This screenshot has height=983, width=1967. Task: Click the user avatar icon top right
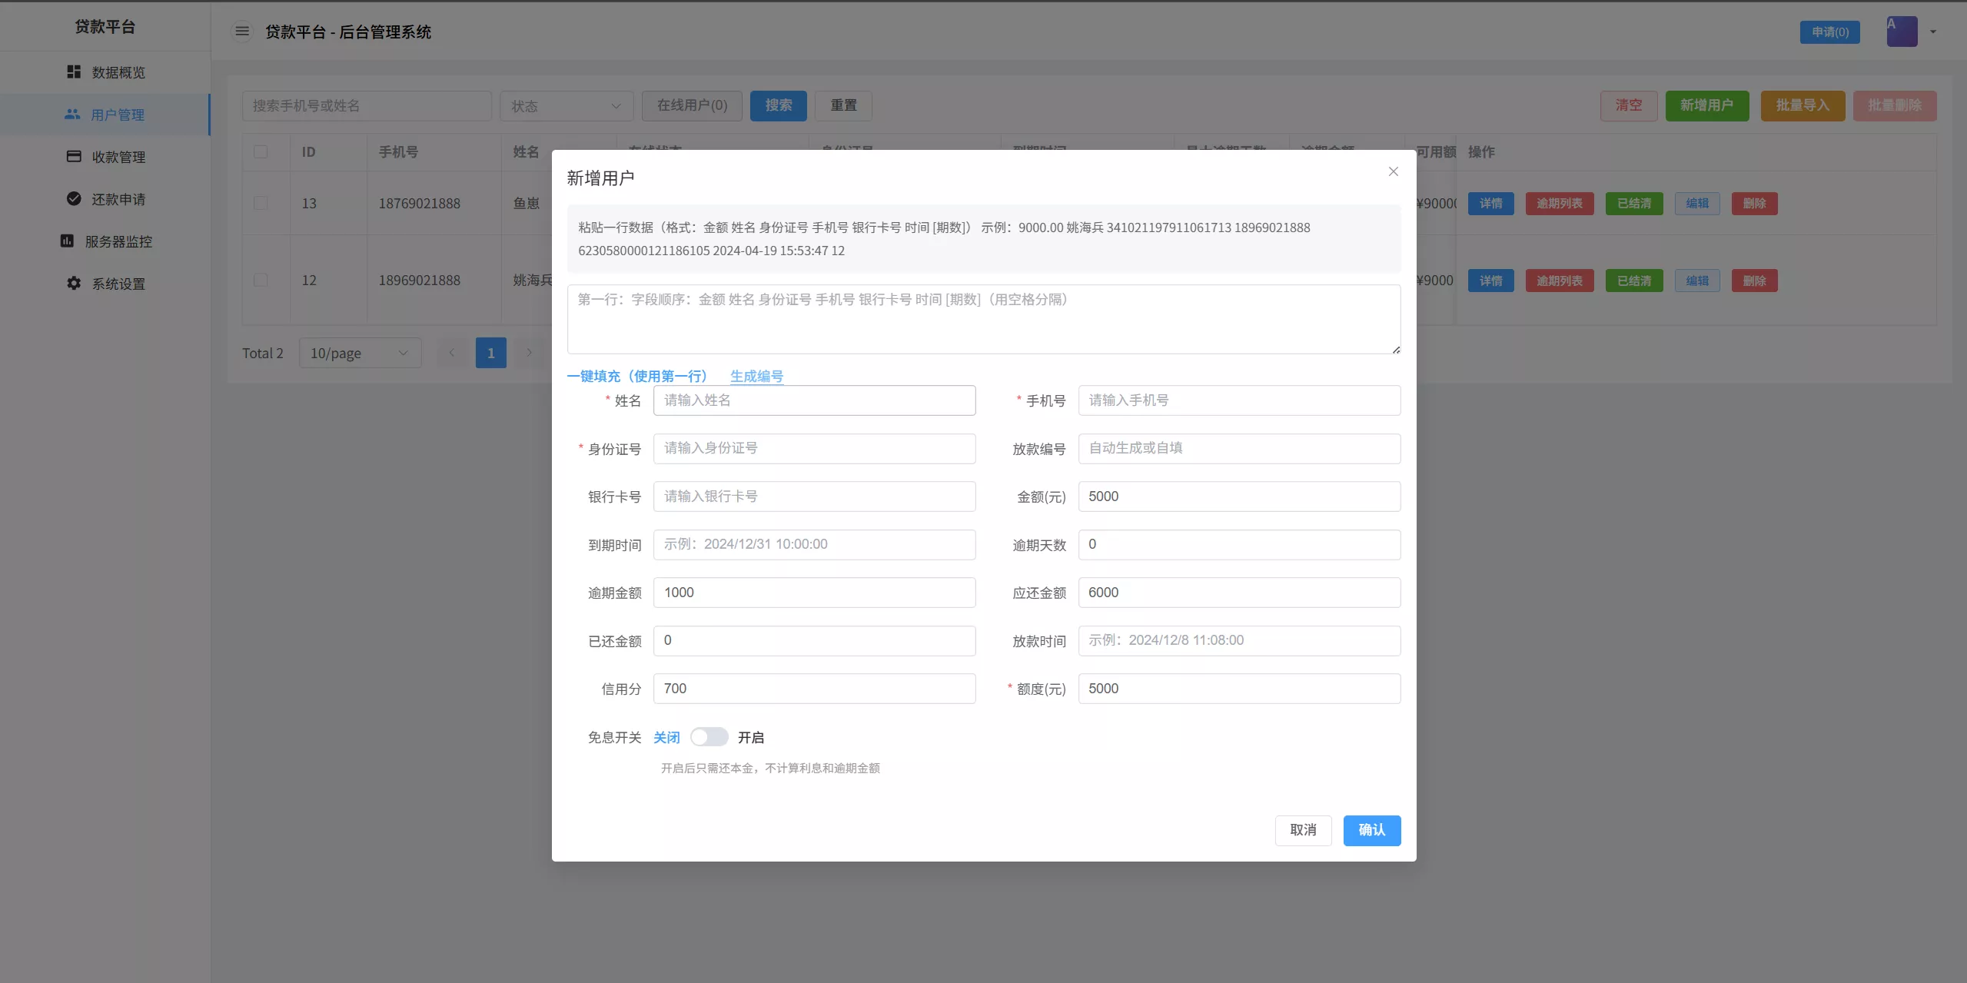click(1901, 31)
